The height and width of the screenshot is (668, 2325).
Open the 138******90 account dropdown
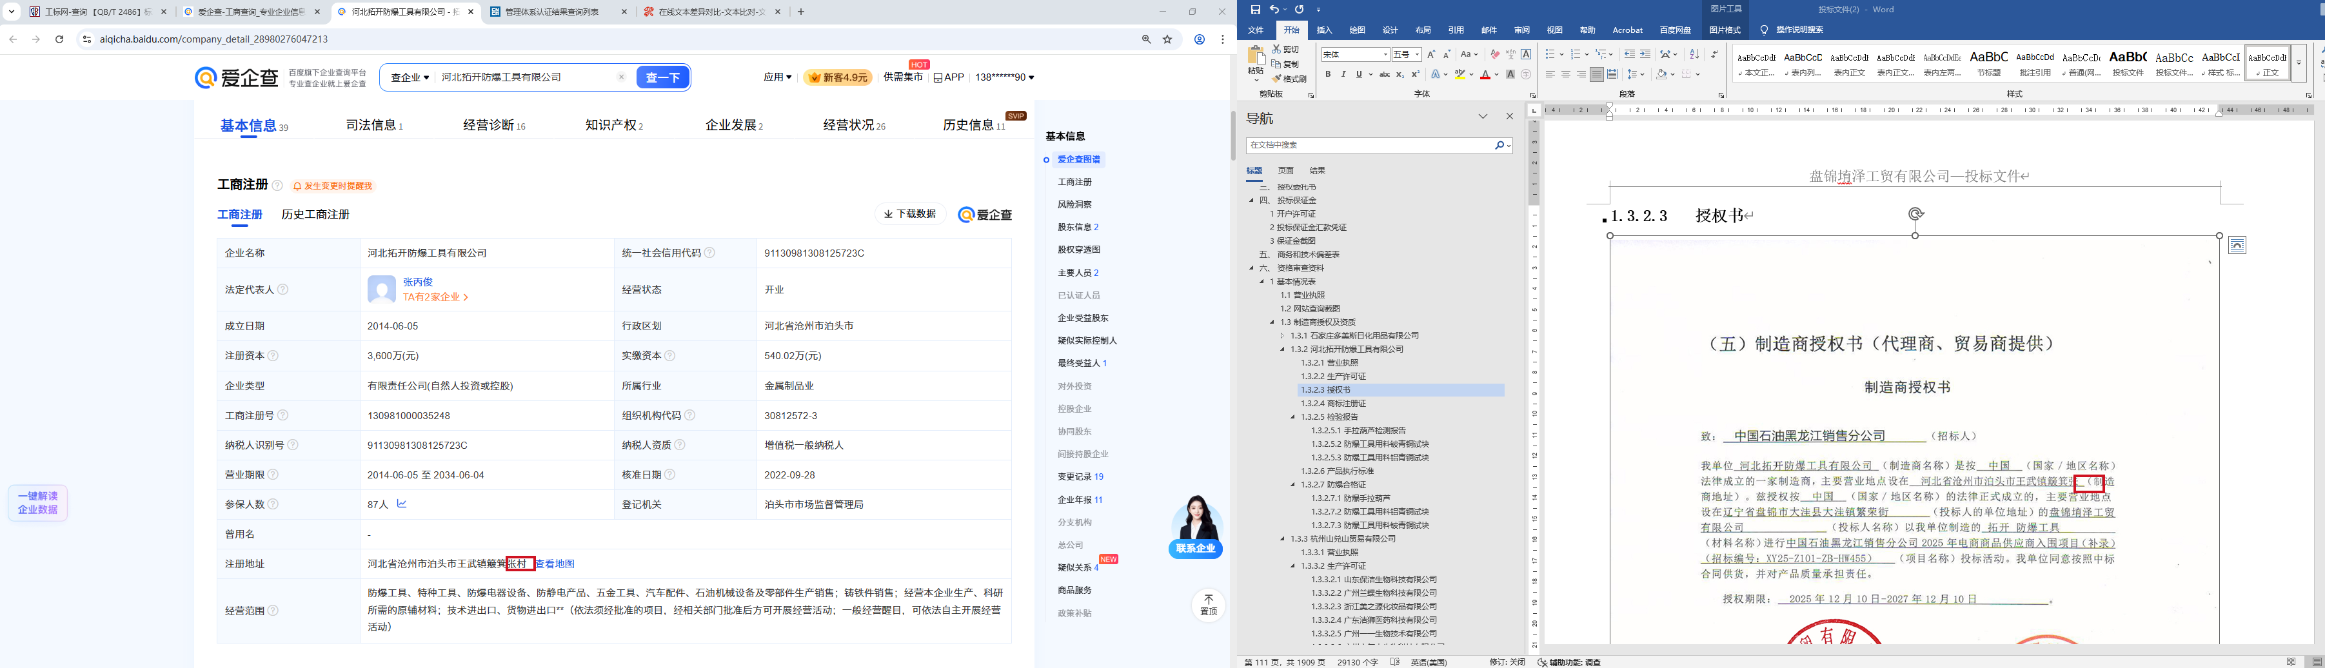(x=1005, y=77)
